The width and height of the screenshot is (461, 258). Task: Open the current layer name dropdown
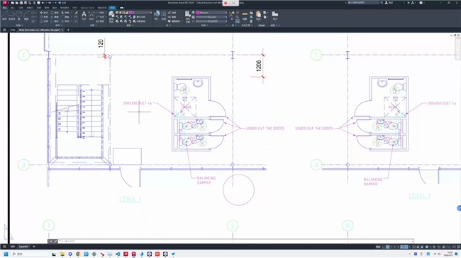(140, 13)
